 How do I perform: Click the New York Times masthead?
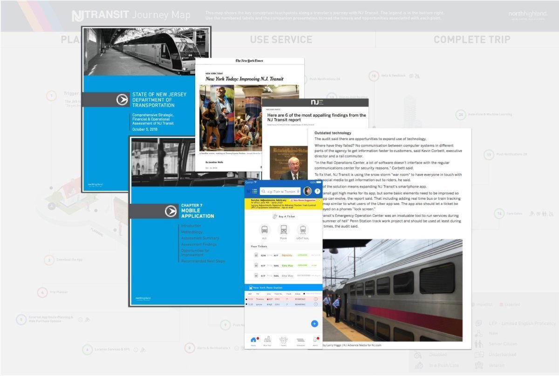[249, 61]
